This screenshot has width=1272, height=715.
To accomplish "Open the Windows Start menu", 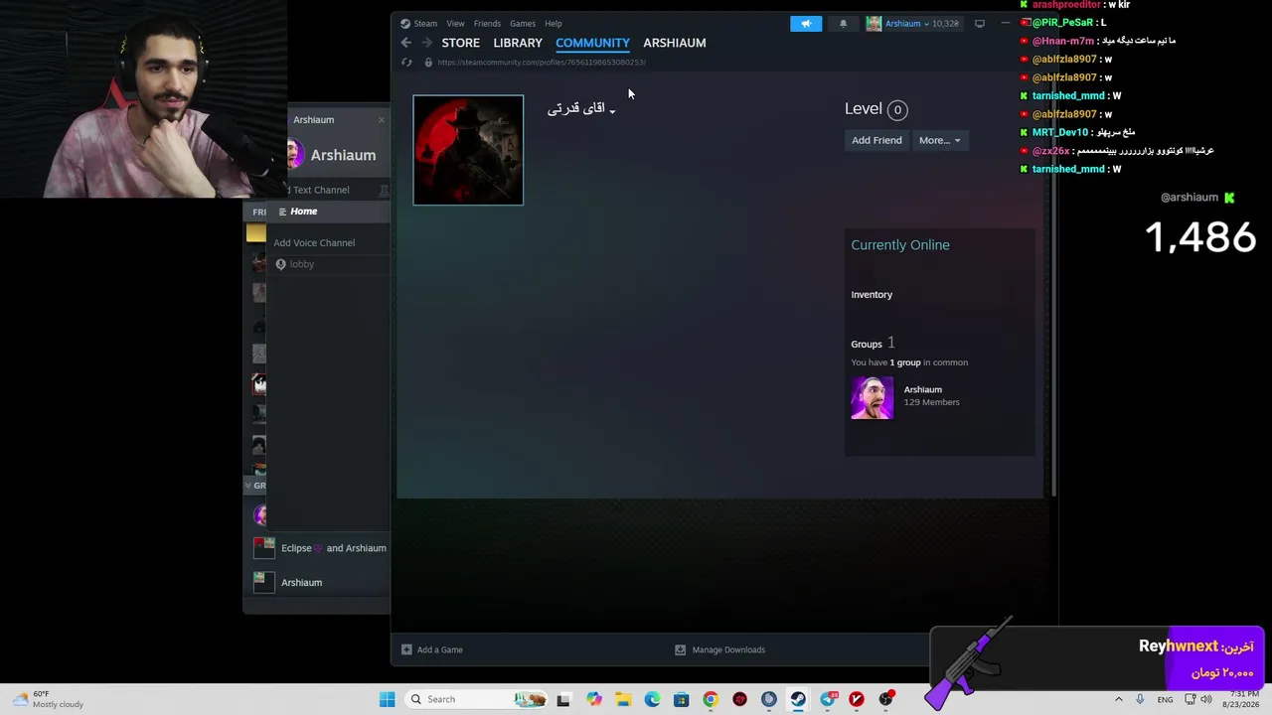I will pyautogui.click(x=387, y=699).
